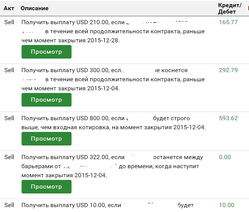Image resolution: width=249 pixels, height=212 pixels.
Task: Click Sell in the USD 10.00 row
Action: pyautogui.click(x=9, y=205)
